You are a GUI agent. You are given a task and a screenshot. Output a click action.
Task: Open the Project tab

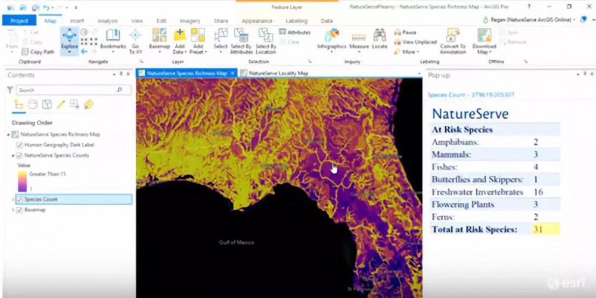(20, 21)
